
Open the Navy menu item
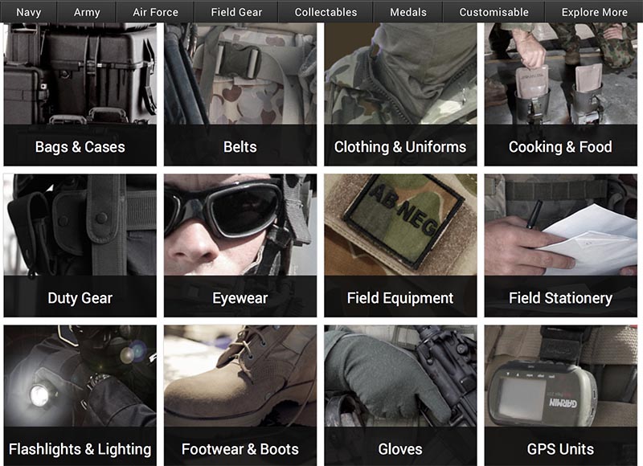[x=29, y=12]
